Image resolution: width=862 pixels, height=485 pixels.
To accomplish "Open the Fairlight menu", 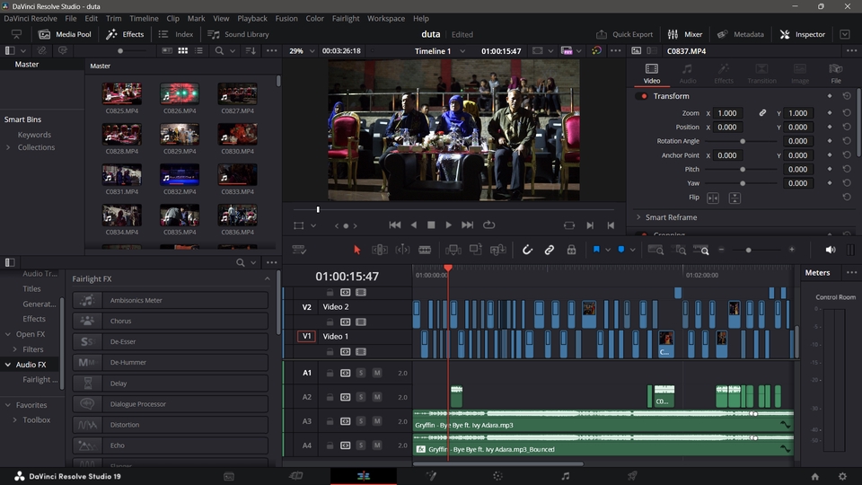I will pyautogui.click(x=345, y=18).
